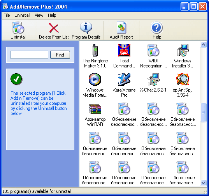Click the scrollbar up arrow
The height and width of the screenshot is (196, 209).
[x=204, y=44]
